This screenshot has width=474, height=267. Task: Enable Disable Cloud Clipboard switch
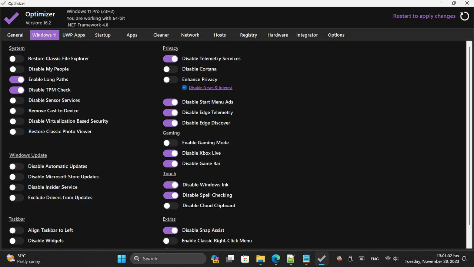(x=170, y=206)
